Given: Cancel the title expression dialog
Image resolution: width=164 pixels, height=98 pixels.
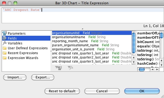Looking at the screenshot, I should [x=102, y=91].
